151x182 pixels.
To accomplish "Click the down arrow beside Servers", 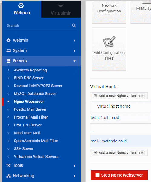I will 74,61.
